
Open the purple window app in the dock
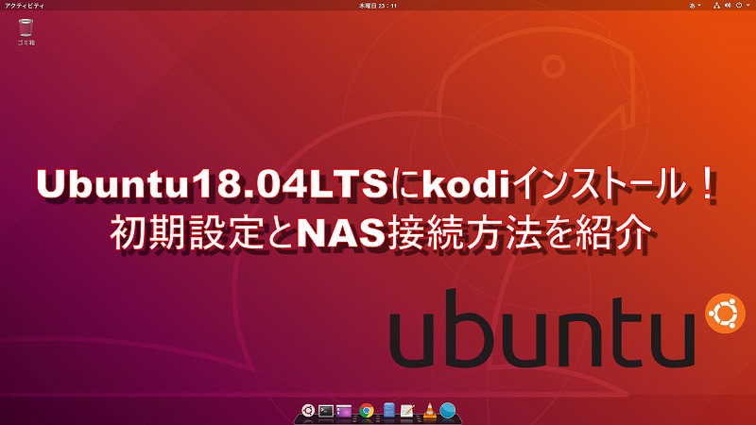pyautogui.click(x=344, y=411)
